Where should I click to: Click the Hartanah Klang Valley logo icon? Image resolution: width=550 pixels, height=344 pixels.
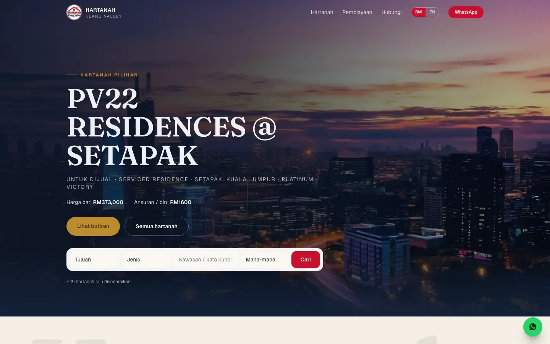tap(74, 12)
